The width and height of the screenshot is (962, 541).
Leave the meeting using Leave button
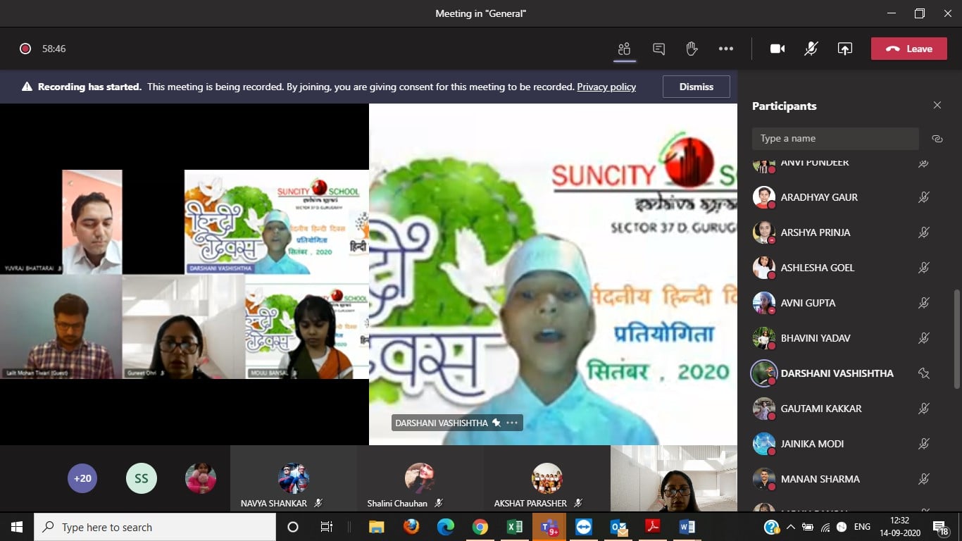[908, 49]
